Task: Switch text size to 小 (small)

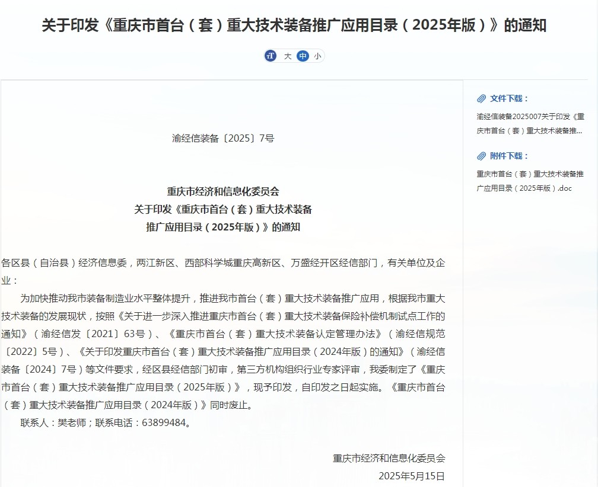Action: tap(317, 56)
